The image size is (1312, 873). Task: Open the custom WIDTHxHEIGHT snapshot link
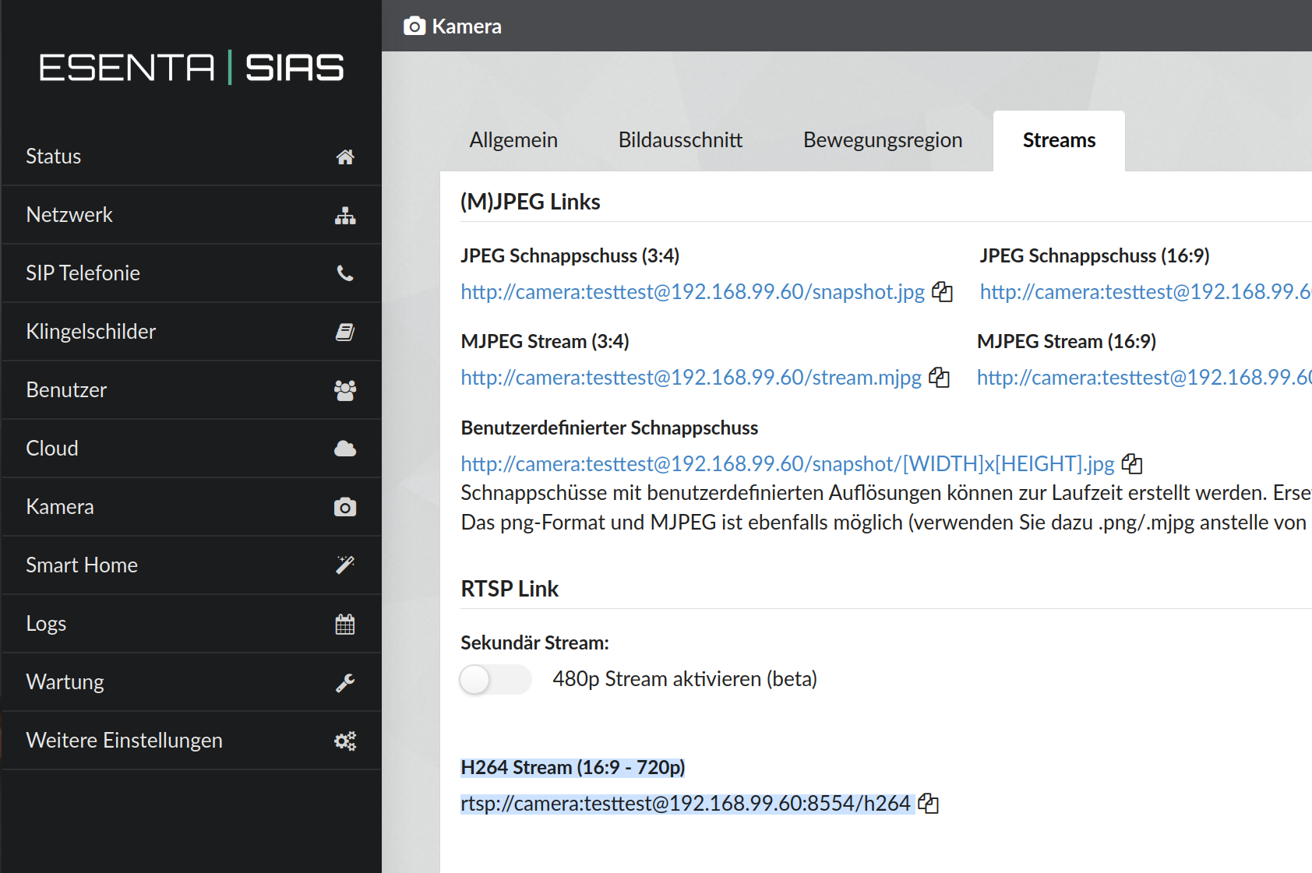point(788,464)
